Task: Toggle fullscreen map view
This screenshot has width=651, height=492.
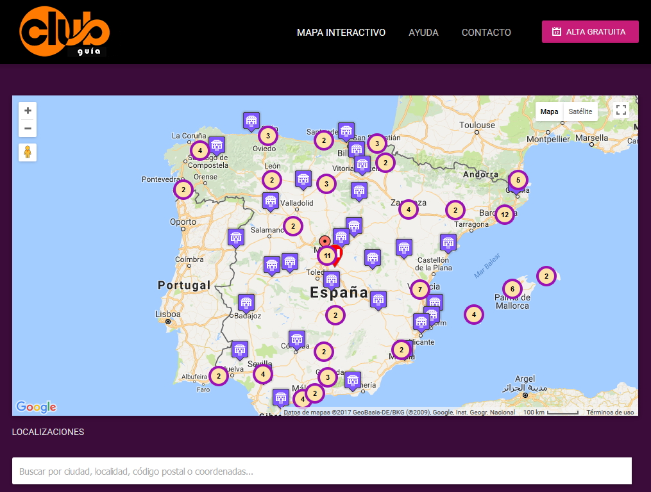Action: [x=621, y=110]
